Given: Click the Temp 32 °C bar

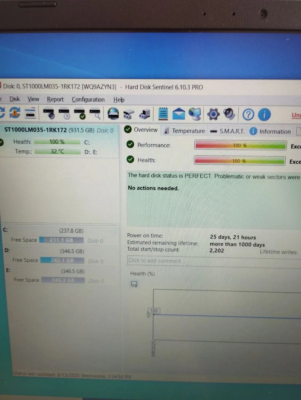Looking at the screenshot, I should 58,151.
